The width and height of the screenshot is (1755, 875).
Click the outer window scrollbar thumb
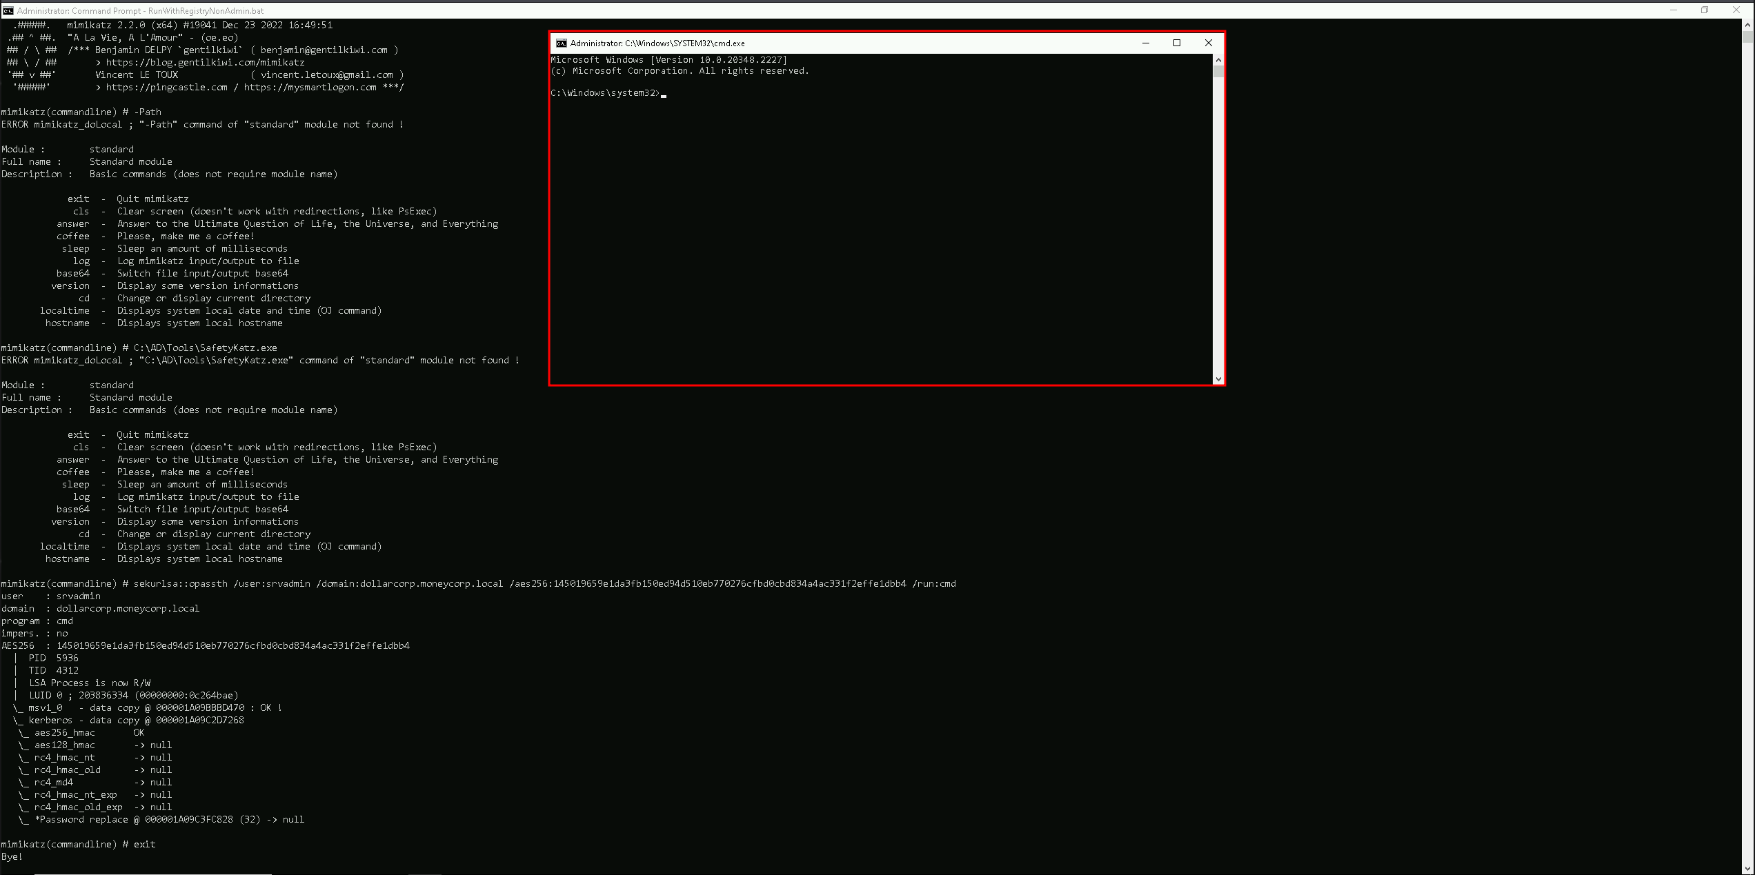[x=1748, y=36]
